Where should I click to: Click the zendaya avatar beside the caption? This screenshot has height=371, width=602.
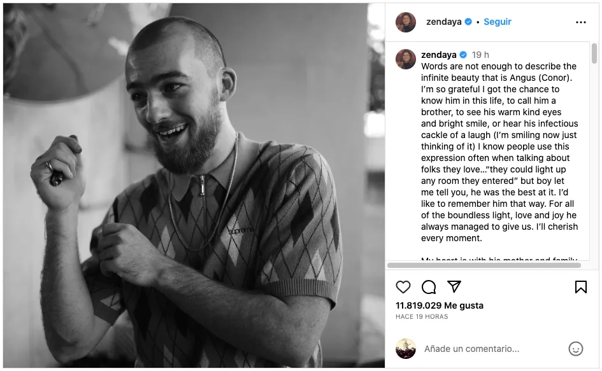tap(406, 59)
